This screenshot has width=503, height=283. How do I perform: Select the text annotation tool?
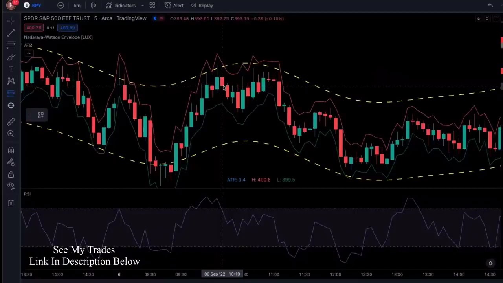pyautogui.click(x=11, y=70)
